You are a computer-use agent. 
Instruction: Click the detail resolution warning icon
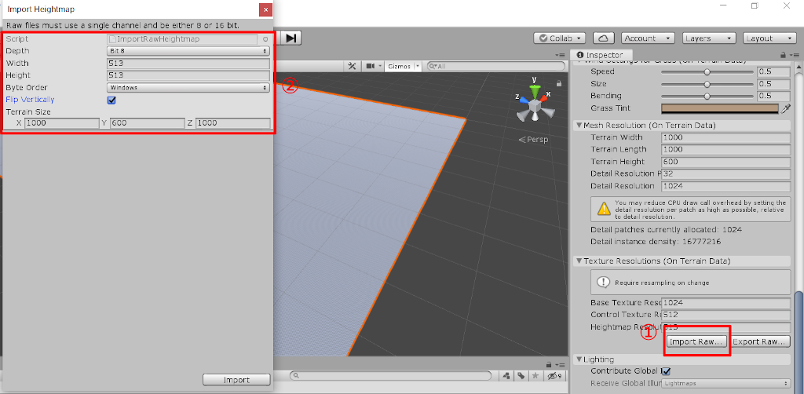pos(604,209)
